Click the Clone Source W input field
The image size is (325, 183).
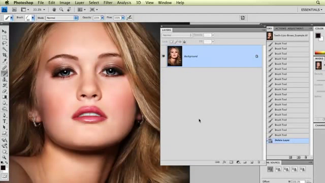[x=298, y=181]
